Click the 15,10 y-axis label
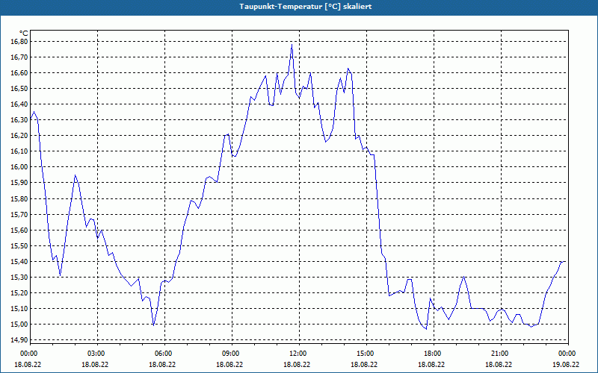598x373 pixels. (20, 309)
